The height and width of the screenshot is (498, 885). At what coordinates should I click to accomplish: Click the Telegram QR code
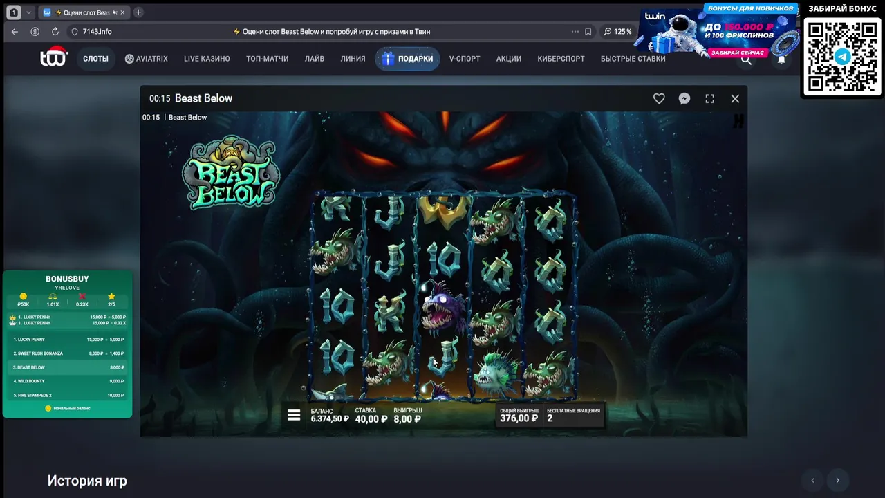click(842, 56)
